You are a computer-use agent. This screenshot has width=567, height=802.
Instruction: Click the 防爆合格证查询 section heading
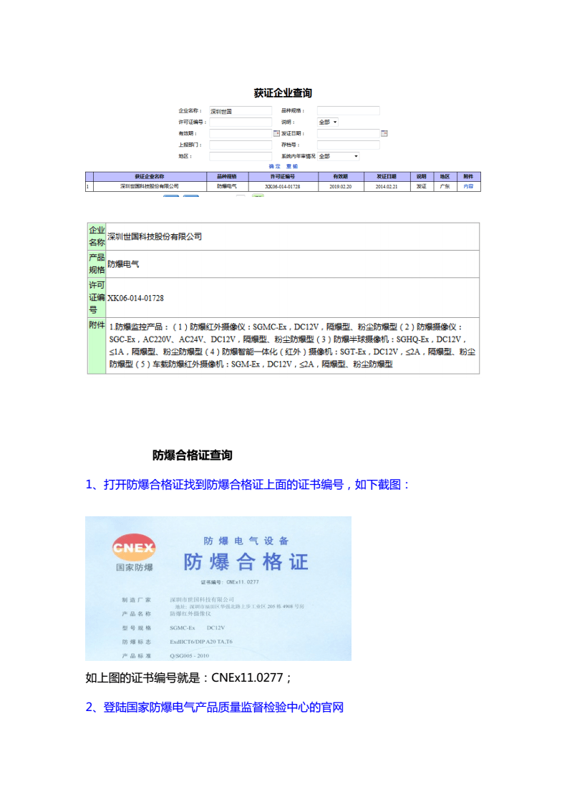tap(193, 455)
